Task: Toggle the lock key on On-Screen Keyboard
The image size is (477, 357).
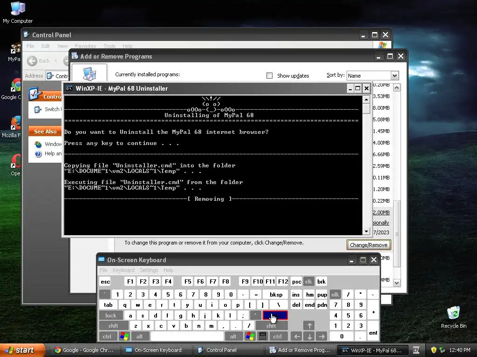Action: pyautogui.click(x=111, y=316)
